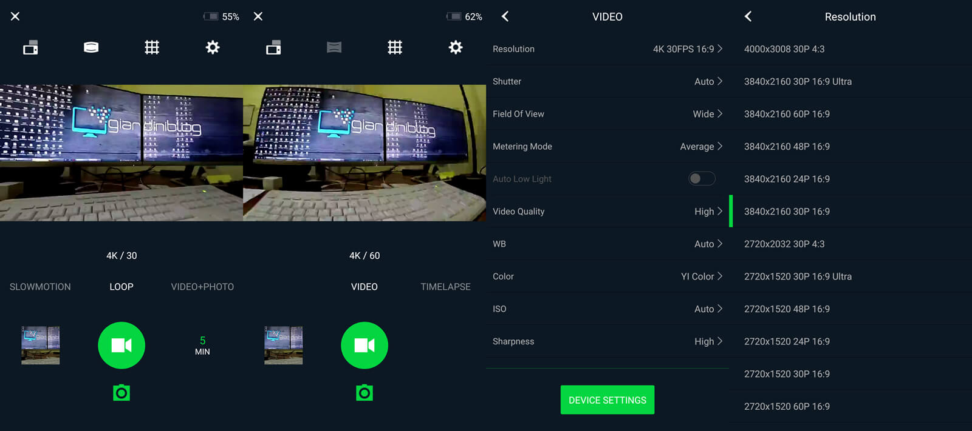Go back from the VIDEO settings page
This screenshot has width=972, height=431.
[x=505, y=16]
